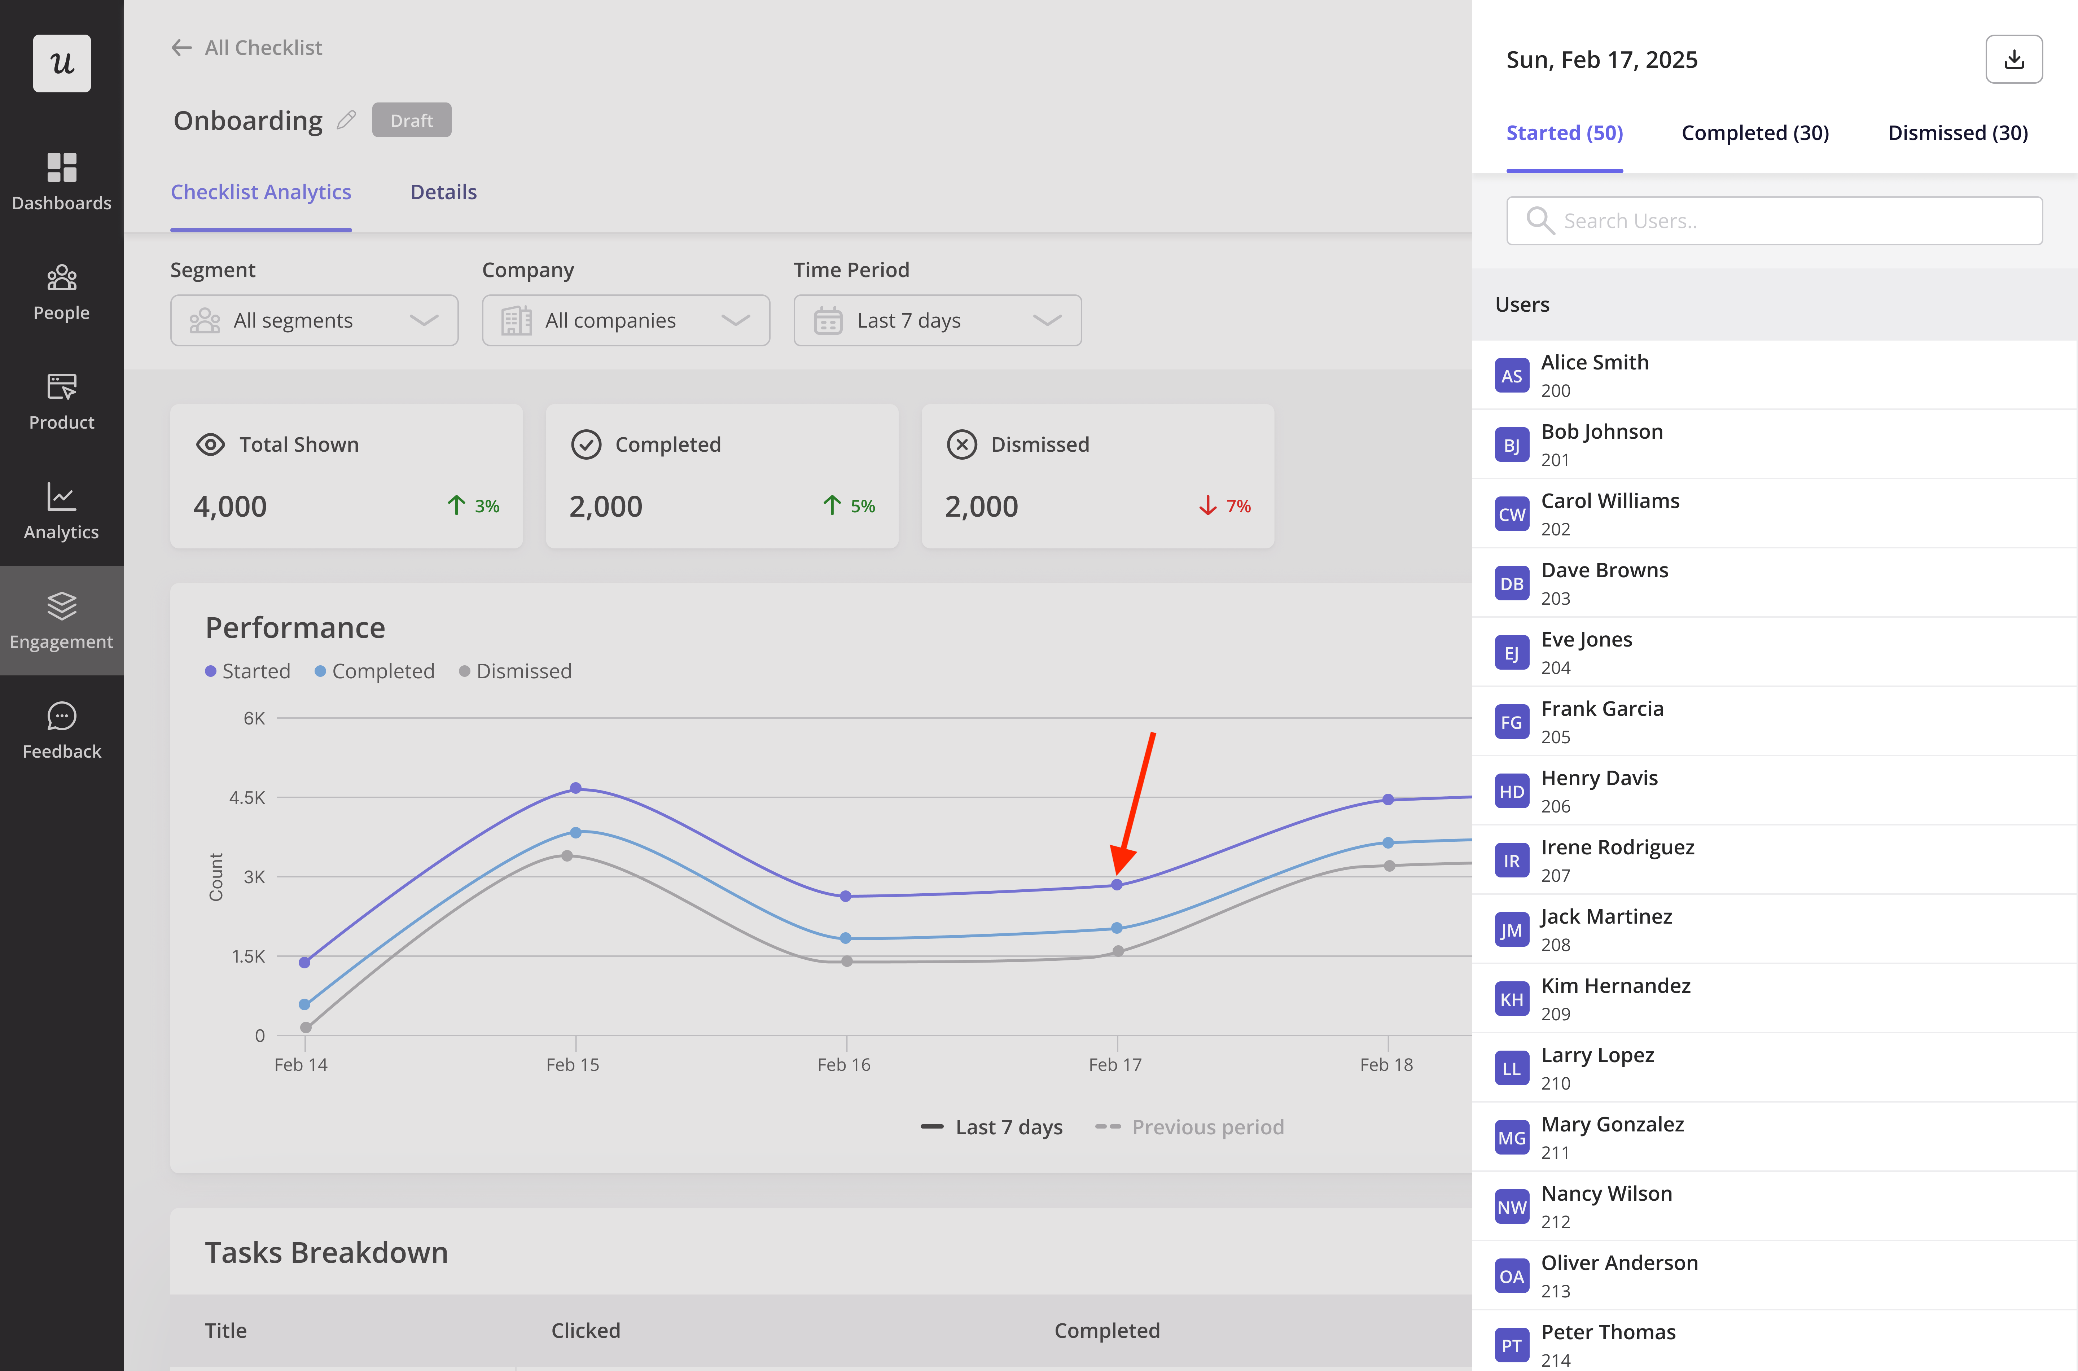Click JM avatar for Jack Martinez

(1512, 929)
